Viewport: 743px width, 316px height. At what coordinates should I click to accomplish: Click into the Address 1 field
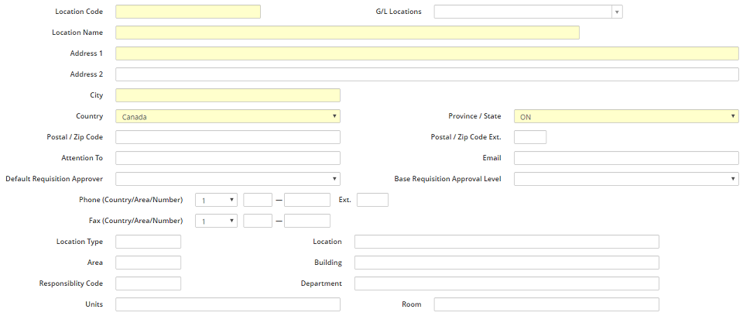tap(426, 53)
